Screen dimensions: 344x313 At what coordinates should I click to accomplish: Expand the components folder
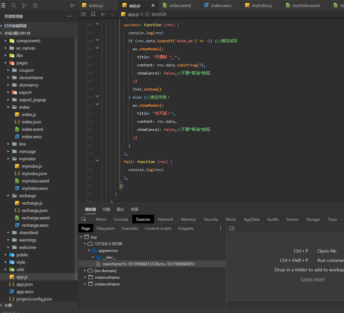click(5, 41)
